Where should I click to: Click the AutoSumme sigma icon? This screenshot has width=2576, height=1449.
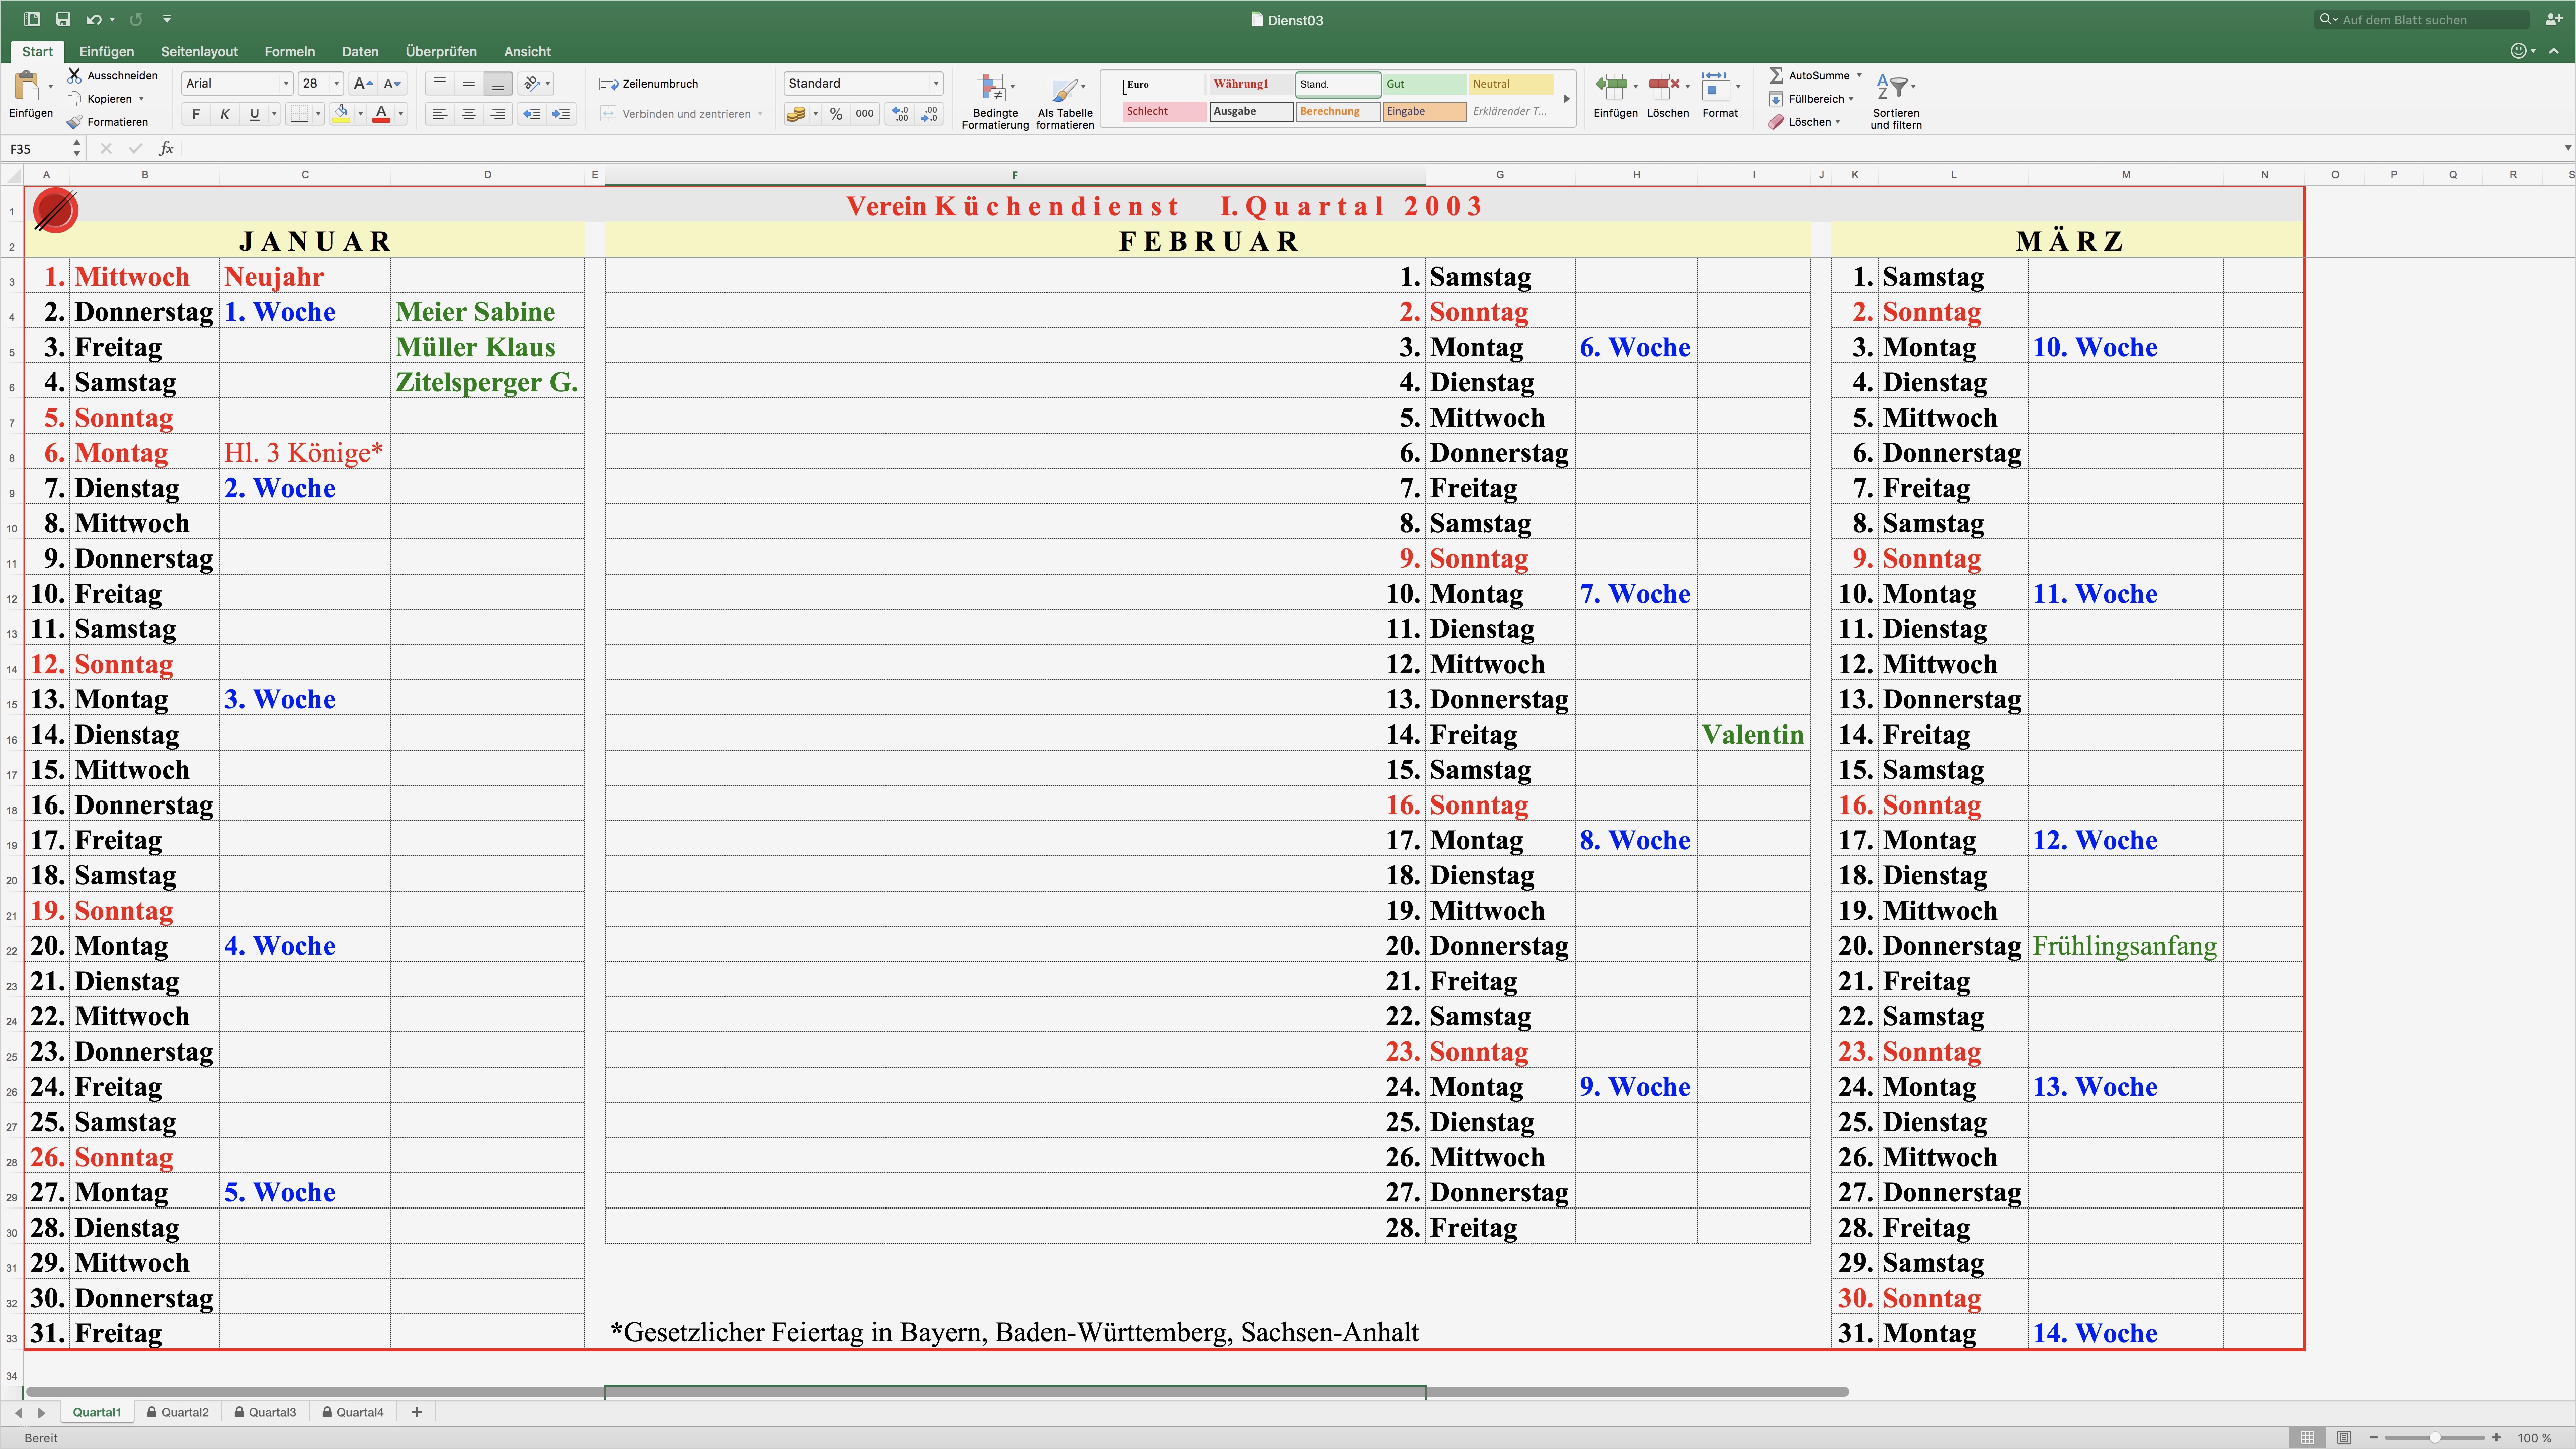pos(1776,76)
